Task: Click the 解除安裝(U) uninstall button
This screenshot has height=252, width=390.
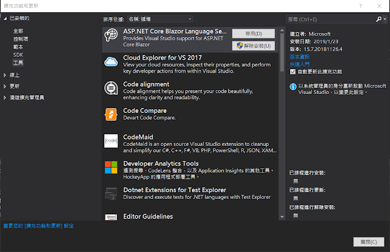Action: click(x=253, y=46)
